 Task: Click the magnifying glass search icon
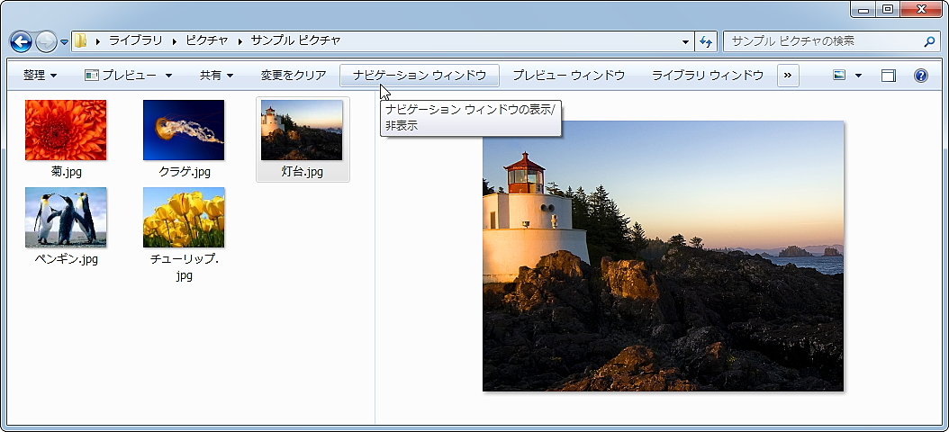point(929,41)
